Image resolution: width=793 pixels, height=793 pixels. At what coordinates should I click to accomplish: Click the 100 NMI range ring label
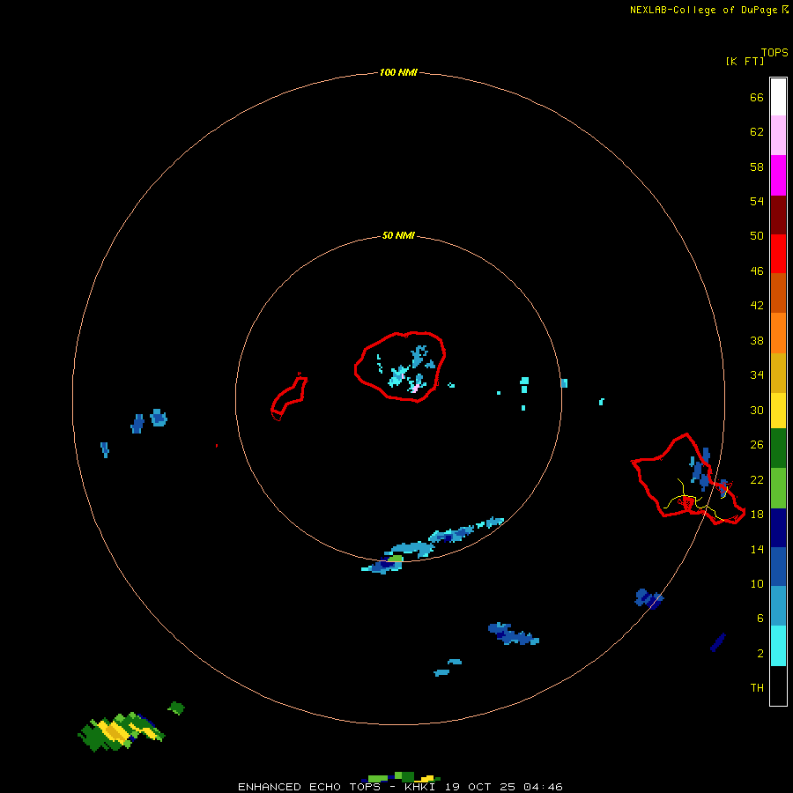(398, 72)
